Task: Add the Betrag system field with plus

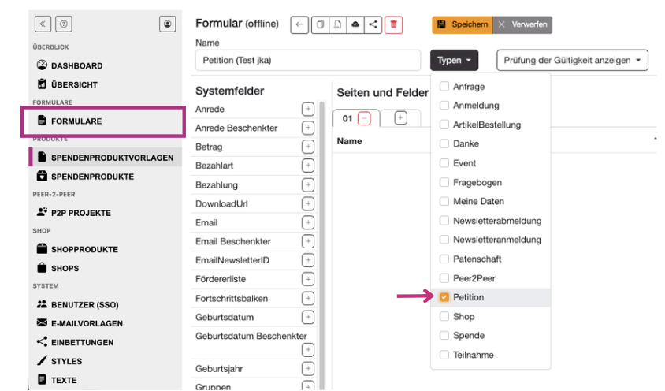Action: coord(308,147)
